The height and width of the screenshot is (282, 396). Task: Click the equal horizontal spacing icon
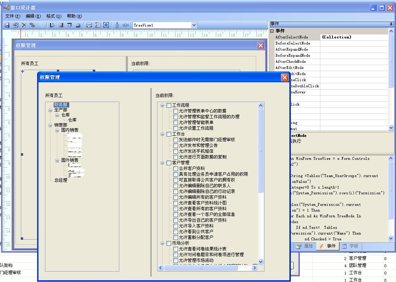[x=126, y=25]
